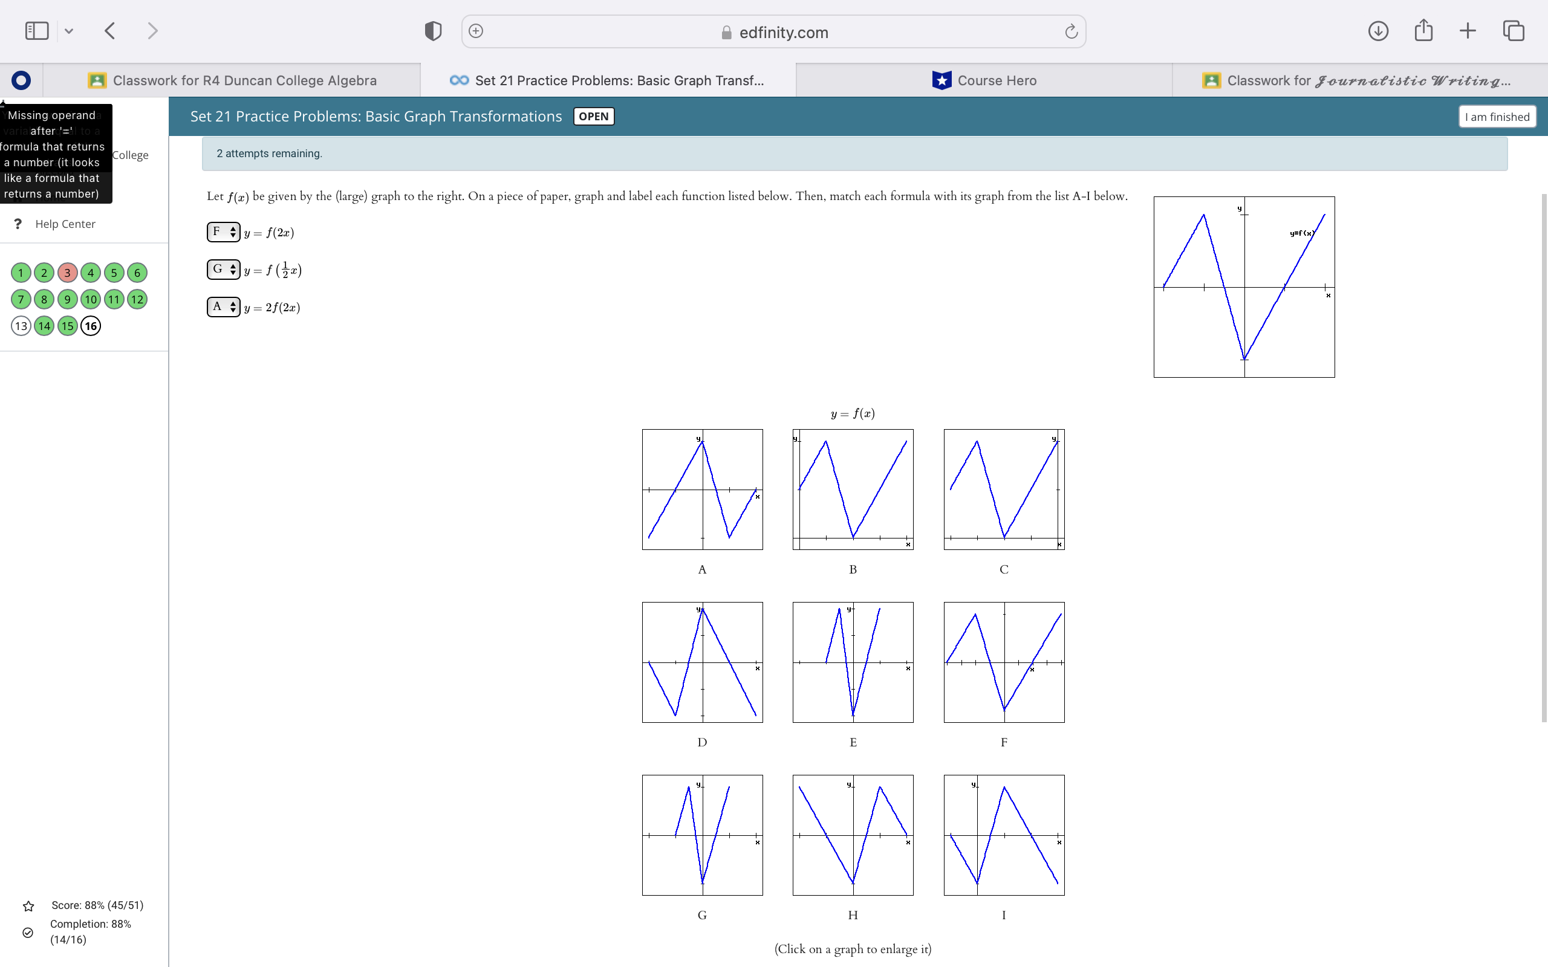Show the tab overview icon

coord(1514,31)
